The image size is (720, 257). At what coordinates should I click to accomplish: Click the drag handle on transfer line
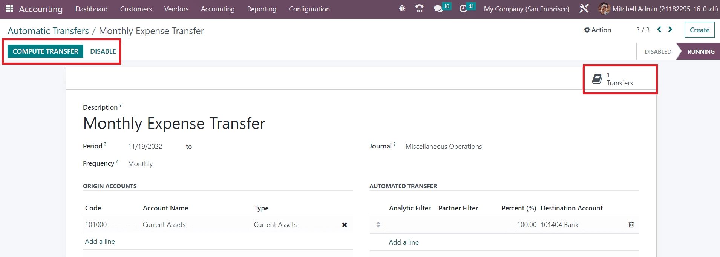pos(378,225)
